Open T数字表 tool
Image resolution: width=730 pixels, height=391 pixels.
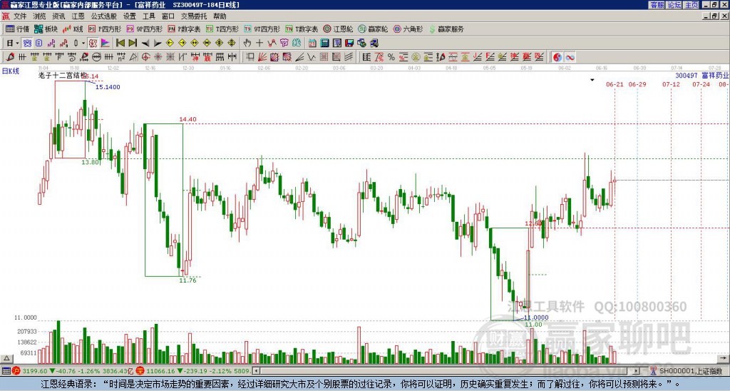pos(302,29)
